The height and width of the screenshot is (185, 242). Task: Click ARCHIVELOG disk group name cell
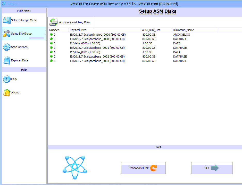click(181, 35)
